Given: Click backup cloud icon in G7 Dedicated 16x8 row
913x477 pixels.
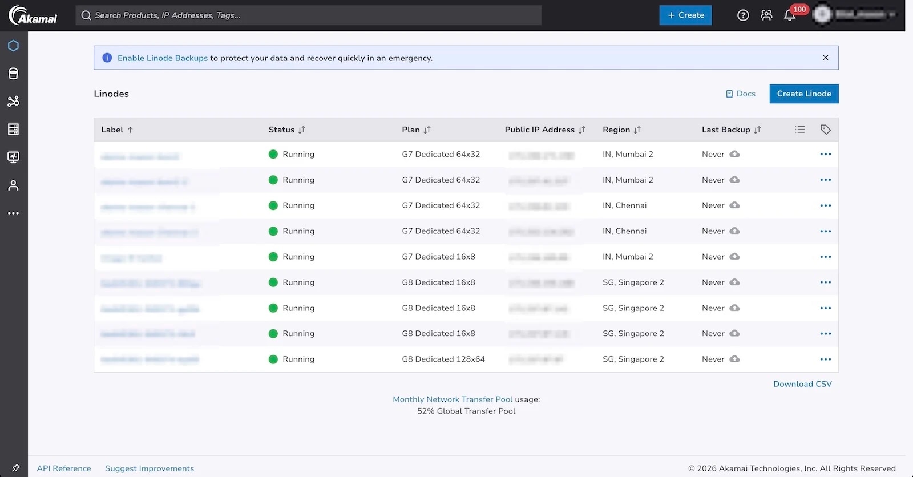Looking at the screenshot, I should tap(734, 257).
